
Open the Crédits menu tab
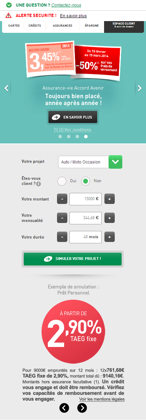(x=35, y=26)
